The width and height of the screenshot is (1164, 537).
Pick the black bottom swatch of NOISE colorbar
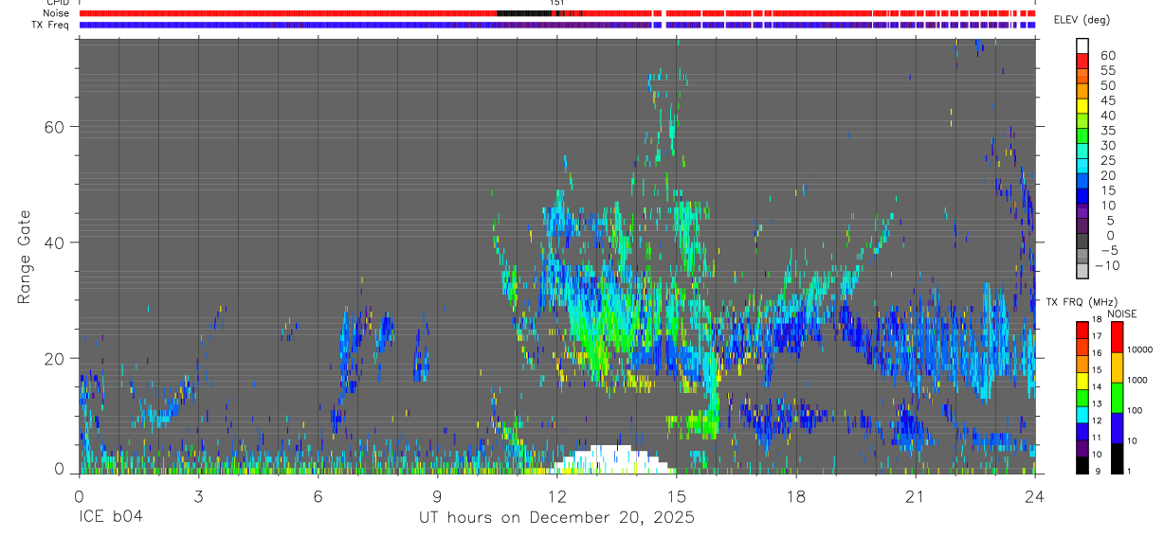pos(1118,456)
